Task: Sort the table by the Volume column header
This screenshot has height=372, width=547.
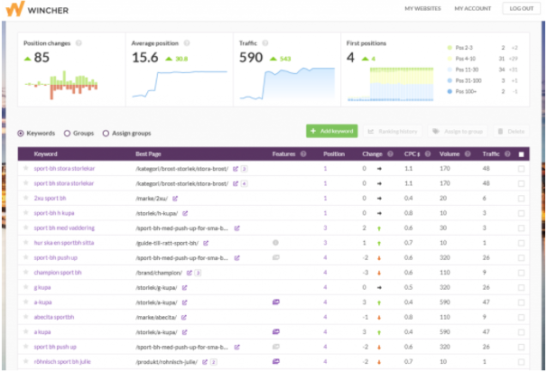Action: [x=450, y=153]
